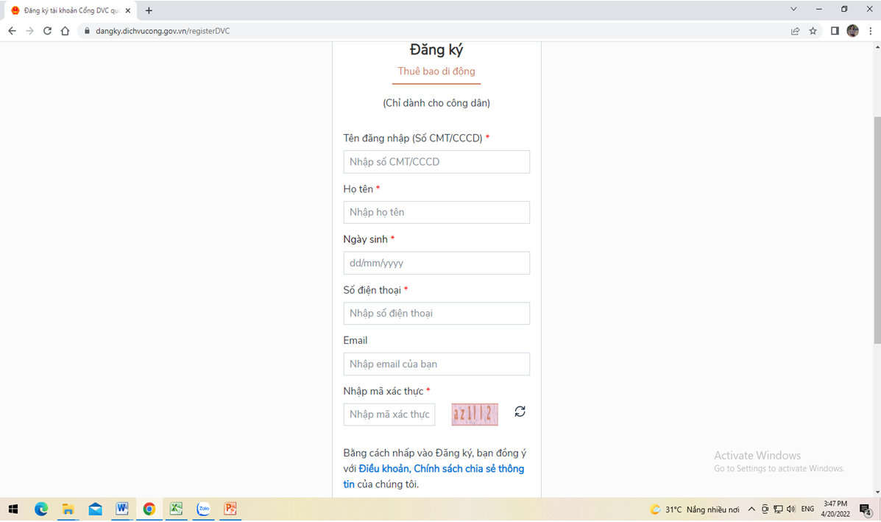The width and height of the screenshot is (881, 522).
Task: Open Excel from the taskbar
Action: (176, 509)
